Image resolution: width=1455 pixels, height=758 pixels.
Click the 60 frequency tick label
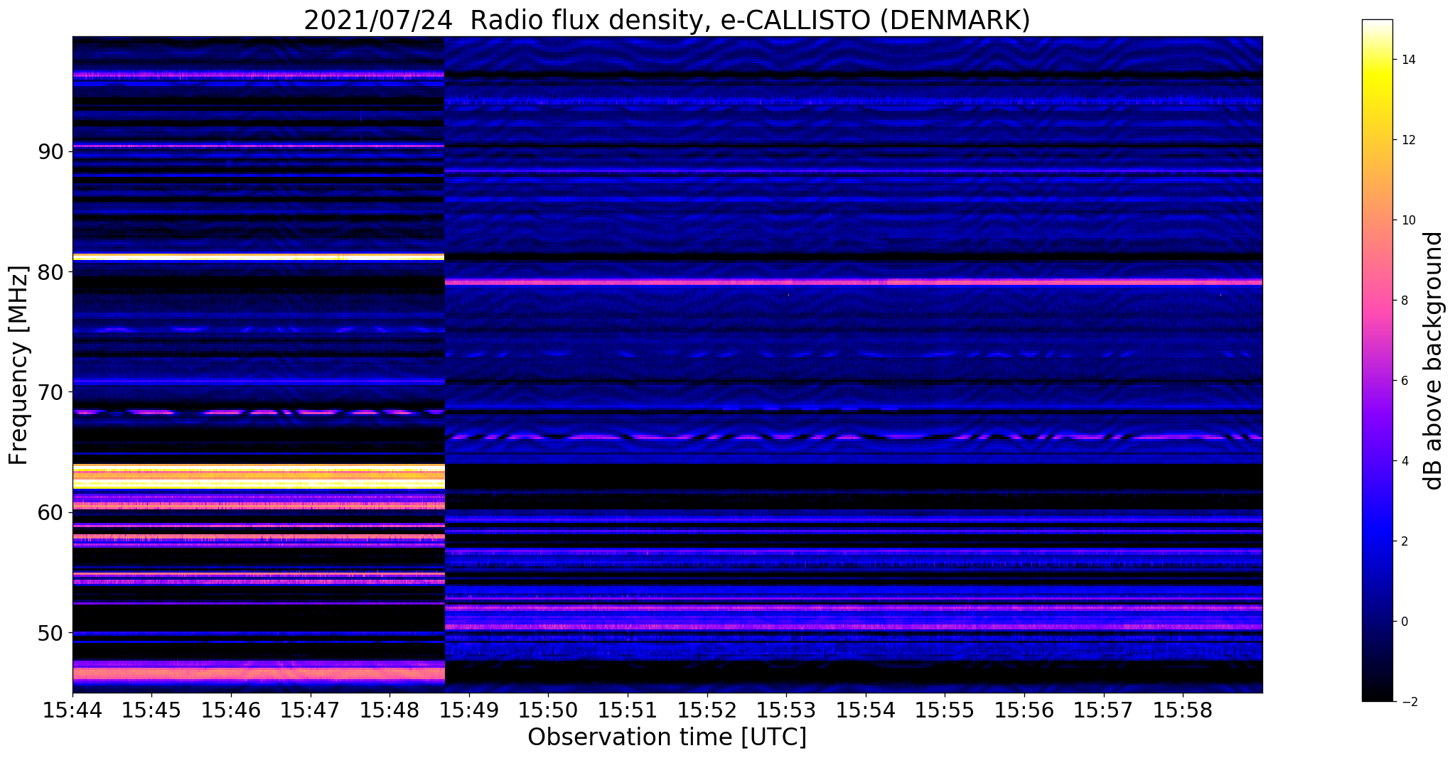[51, 512]
